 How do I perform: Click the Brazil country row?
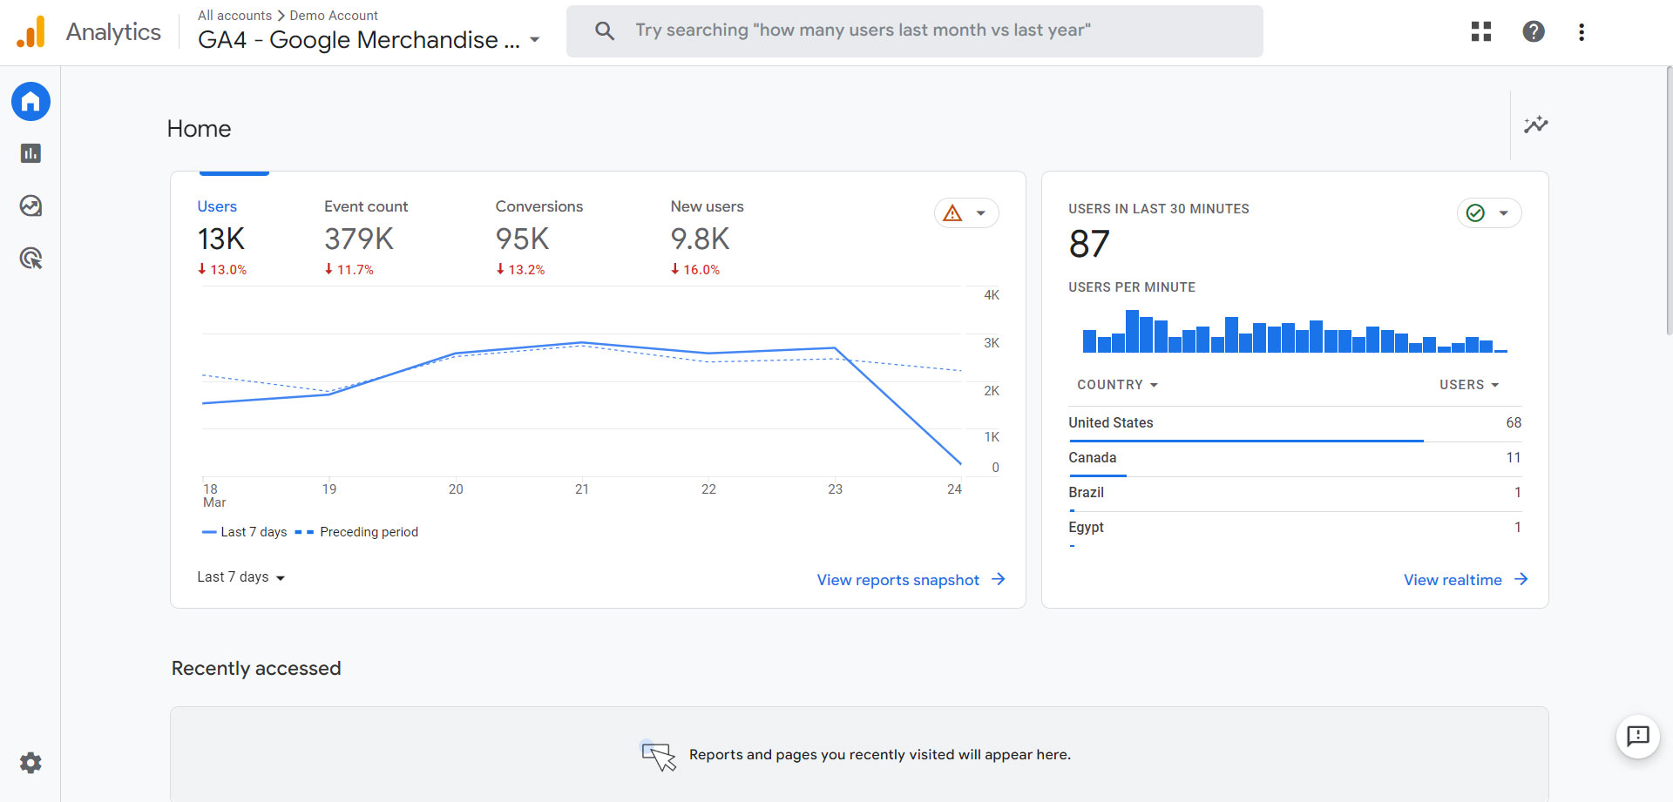(1295, 494)
